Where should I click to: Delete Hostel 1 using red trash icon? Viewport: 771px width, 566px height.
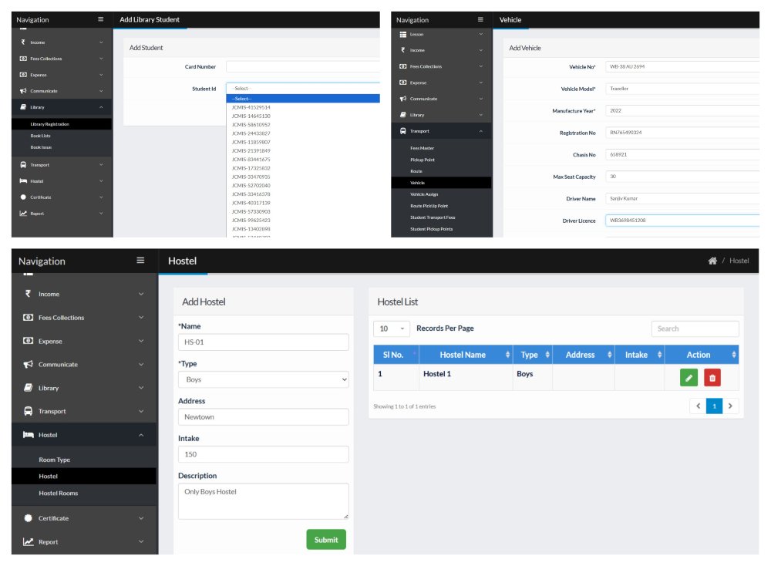point(712,378)
